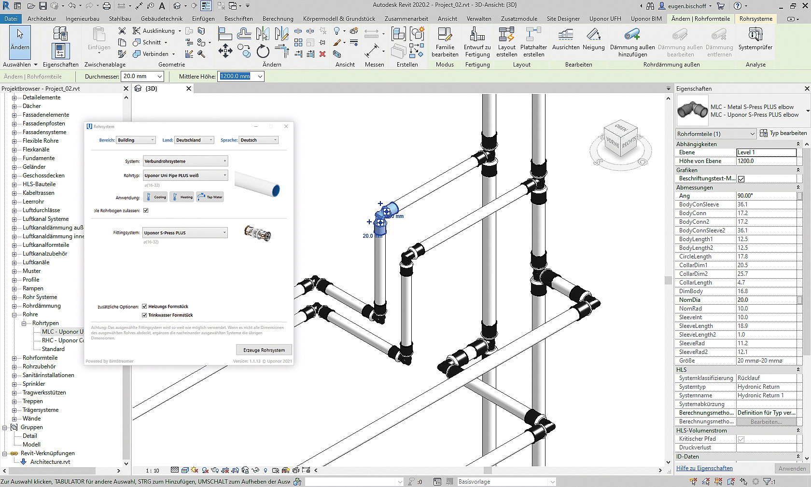Select the Ändern modify tool in the ribbon

click(20, 42)
